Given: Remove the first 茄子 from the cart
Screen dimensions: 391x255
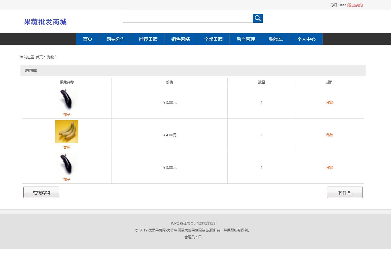Looking at the screenshot, I should tap(330, 102).
